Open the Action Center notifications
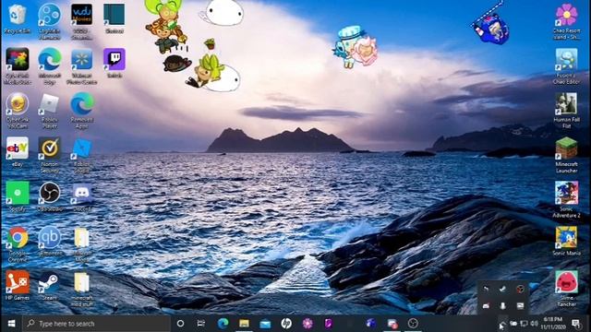591x332 pixels. click(576, 324)
